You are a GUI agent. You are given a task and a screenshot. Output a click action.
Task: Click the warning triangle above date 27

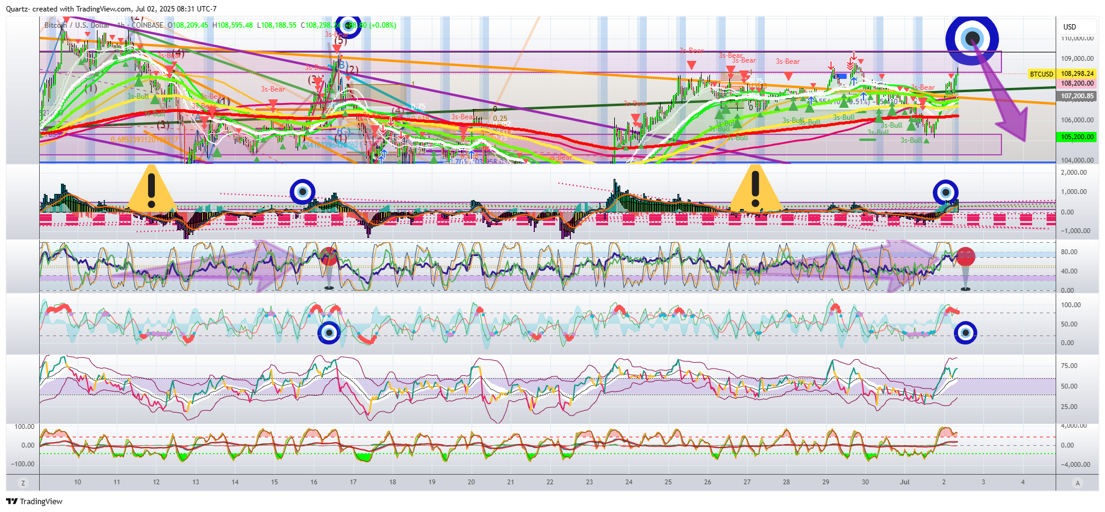point(755,189)
